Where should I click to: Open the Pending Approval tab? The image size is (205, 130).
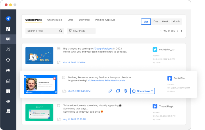(x=105, y=20)
